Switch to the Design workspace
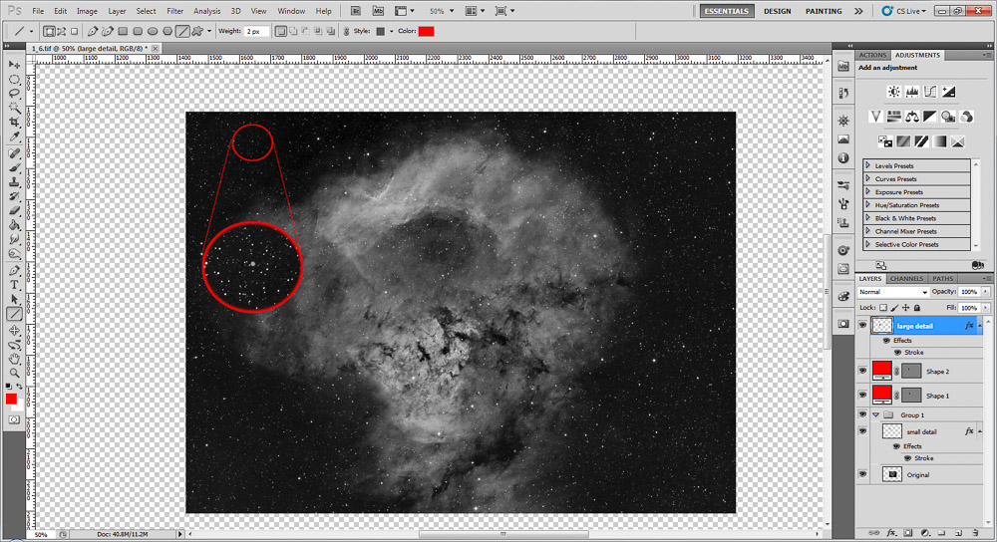Image resolution: width=997 pixels, height=542 pixels. (x=777, y=11)
